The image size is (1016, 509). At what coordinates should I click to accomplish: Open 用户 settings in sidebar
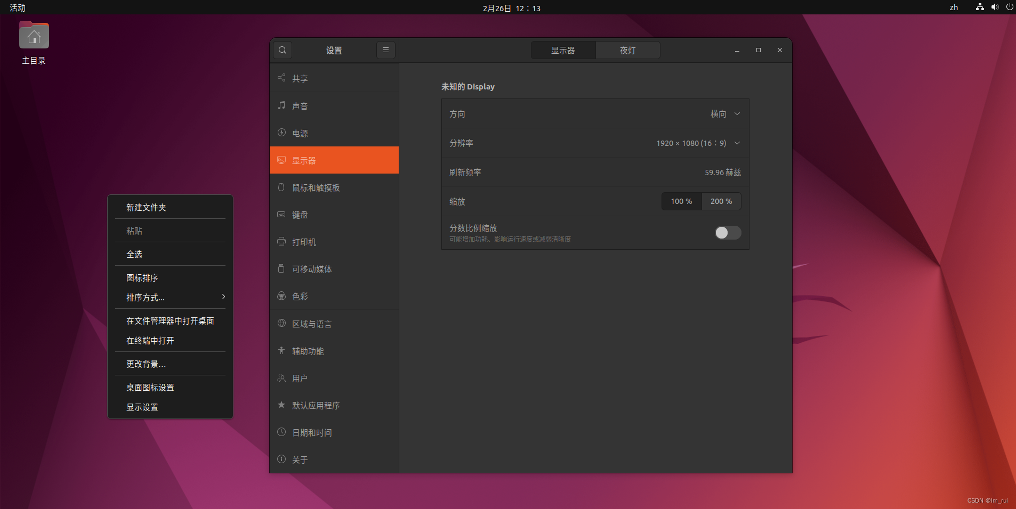tap(334, 378)
